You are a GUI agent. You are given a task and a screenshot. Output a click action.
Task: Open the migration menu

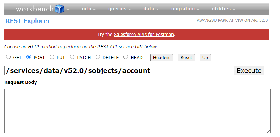click(x=185, y=9)
